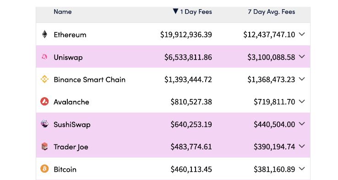Click the Trader Joe logo icon
The height and width of the screenshot is (180, 338).
(44, 147)
